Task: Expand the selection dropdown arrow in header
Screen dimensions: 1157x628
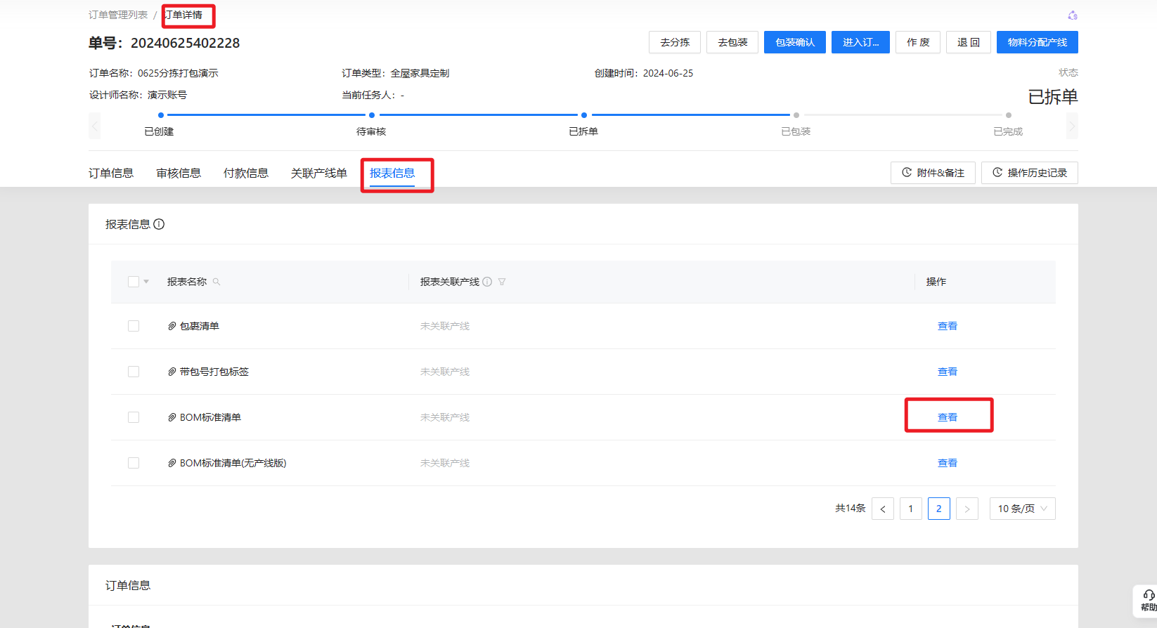Action: (x=146, y=282)
